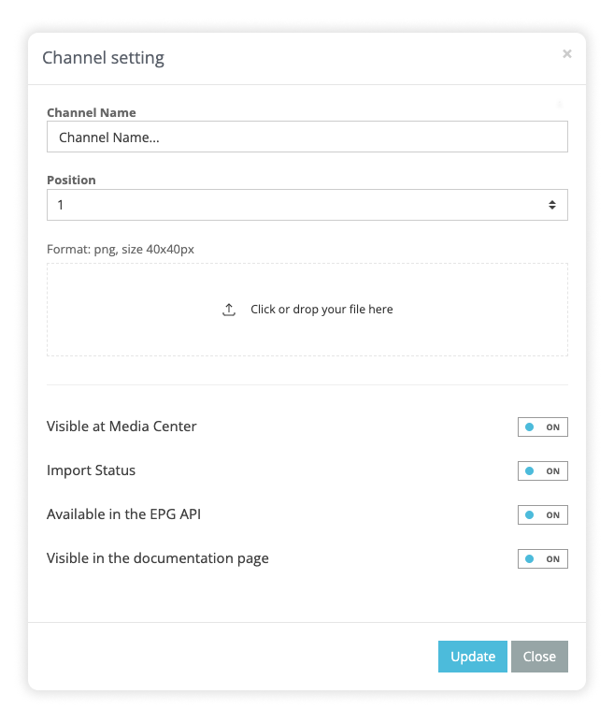614x723 pixels.
Task: Click the Channel setting dialog title
Action: (103, 58)
